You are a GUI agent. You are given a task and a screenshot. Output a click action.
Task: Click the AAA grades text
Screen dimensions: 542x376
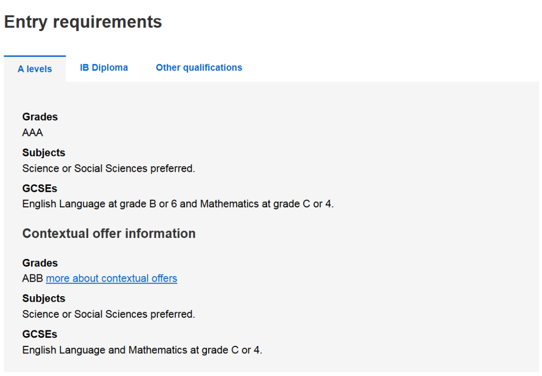[33, 133]
